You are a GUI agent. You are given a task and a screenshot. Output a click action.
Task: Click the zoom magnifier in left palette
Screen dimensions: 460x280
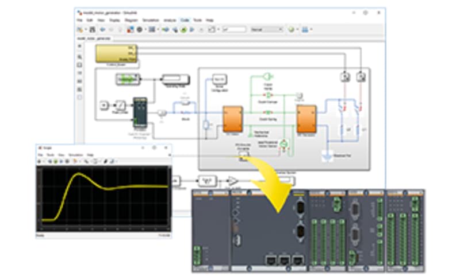tap(79, 57)
